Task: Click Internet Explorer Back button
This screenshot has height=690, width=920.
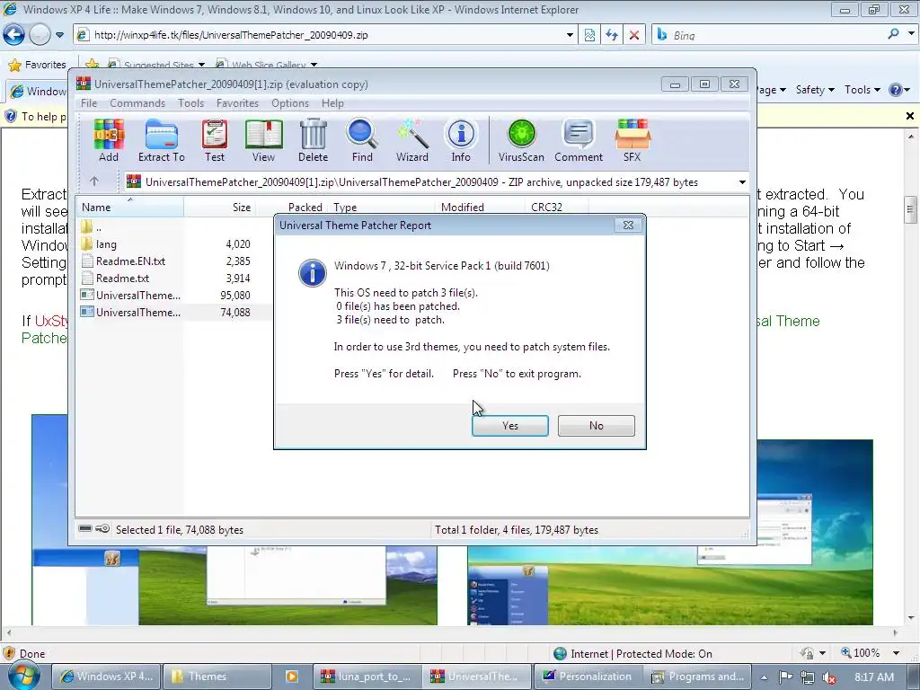Action: (x=13, y=35)
